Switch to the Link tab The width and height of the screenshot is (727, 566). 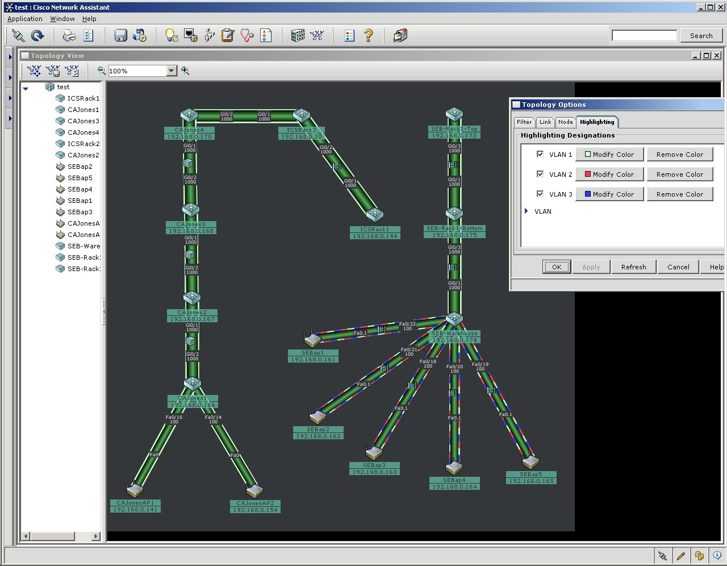coord(545,122)
